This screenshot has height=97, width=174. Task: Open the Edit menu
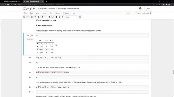click(31, 13)
